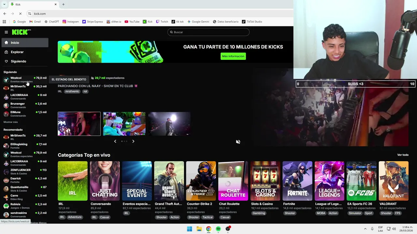The width and height of the screenshot is (417, 234).
Task: Open Brunenger channel in Siguiendo
Action: coord(25,105)
